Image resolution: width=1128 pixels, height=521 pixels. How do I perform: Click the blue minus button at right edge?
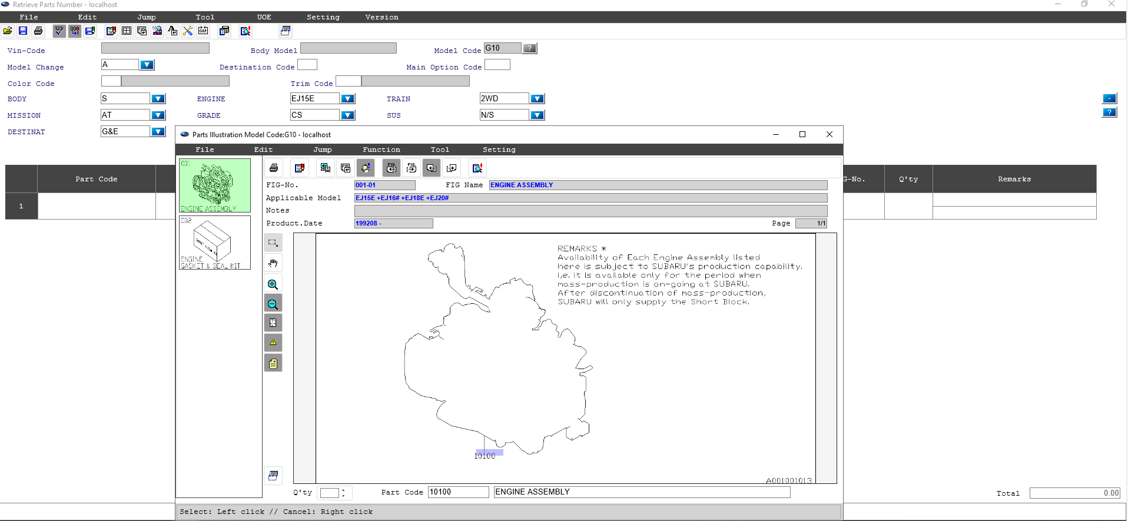click(x=1109, y=98)
